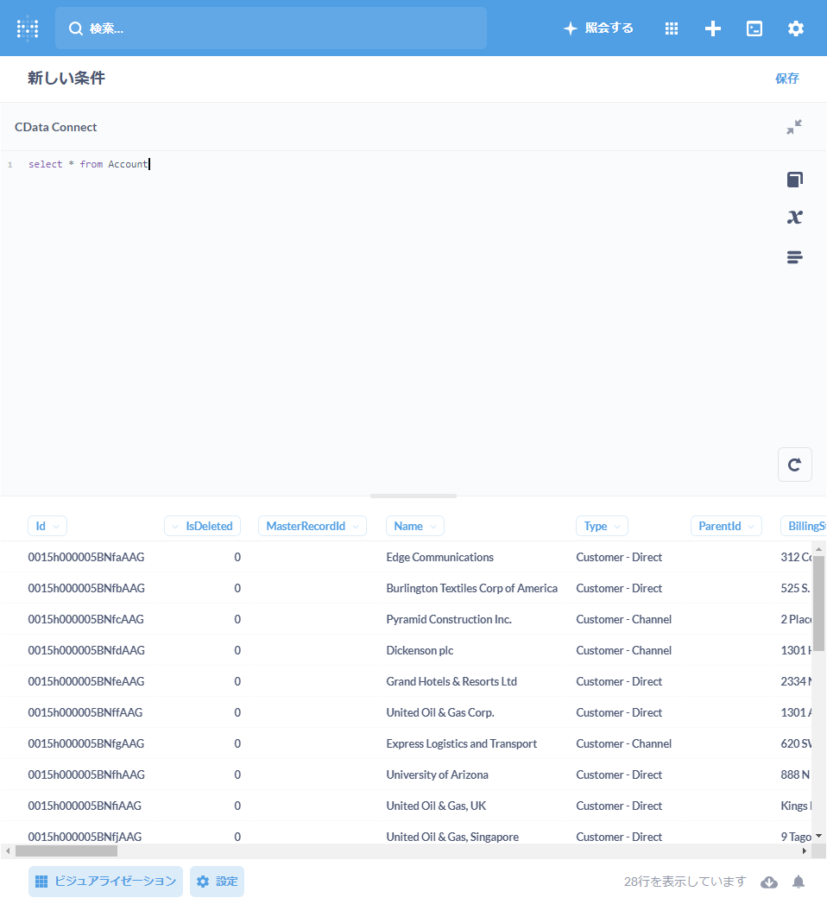
Task: Open the CData Connect database selector
Action: click(56, 127)
